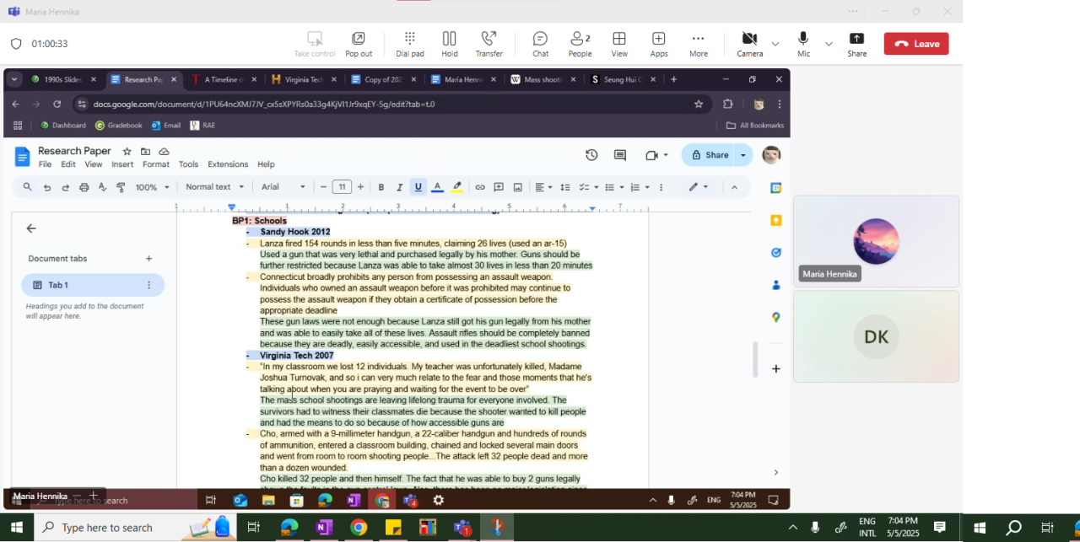Screen dimensions: 1080x542
Task: Open the highlight color picker
Action: point(456,187)
